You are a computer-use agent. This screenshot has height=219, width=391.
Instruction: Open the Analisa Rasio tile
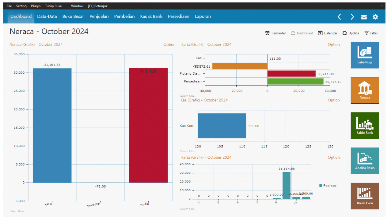click(x=365, y=161)
